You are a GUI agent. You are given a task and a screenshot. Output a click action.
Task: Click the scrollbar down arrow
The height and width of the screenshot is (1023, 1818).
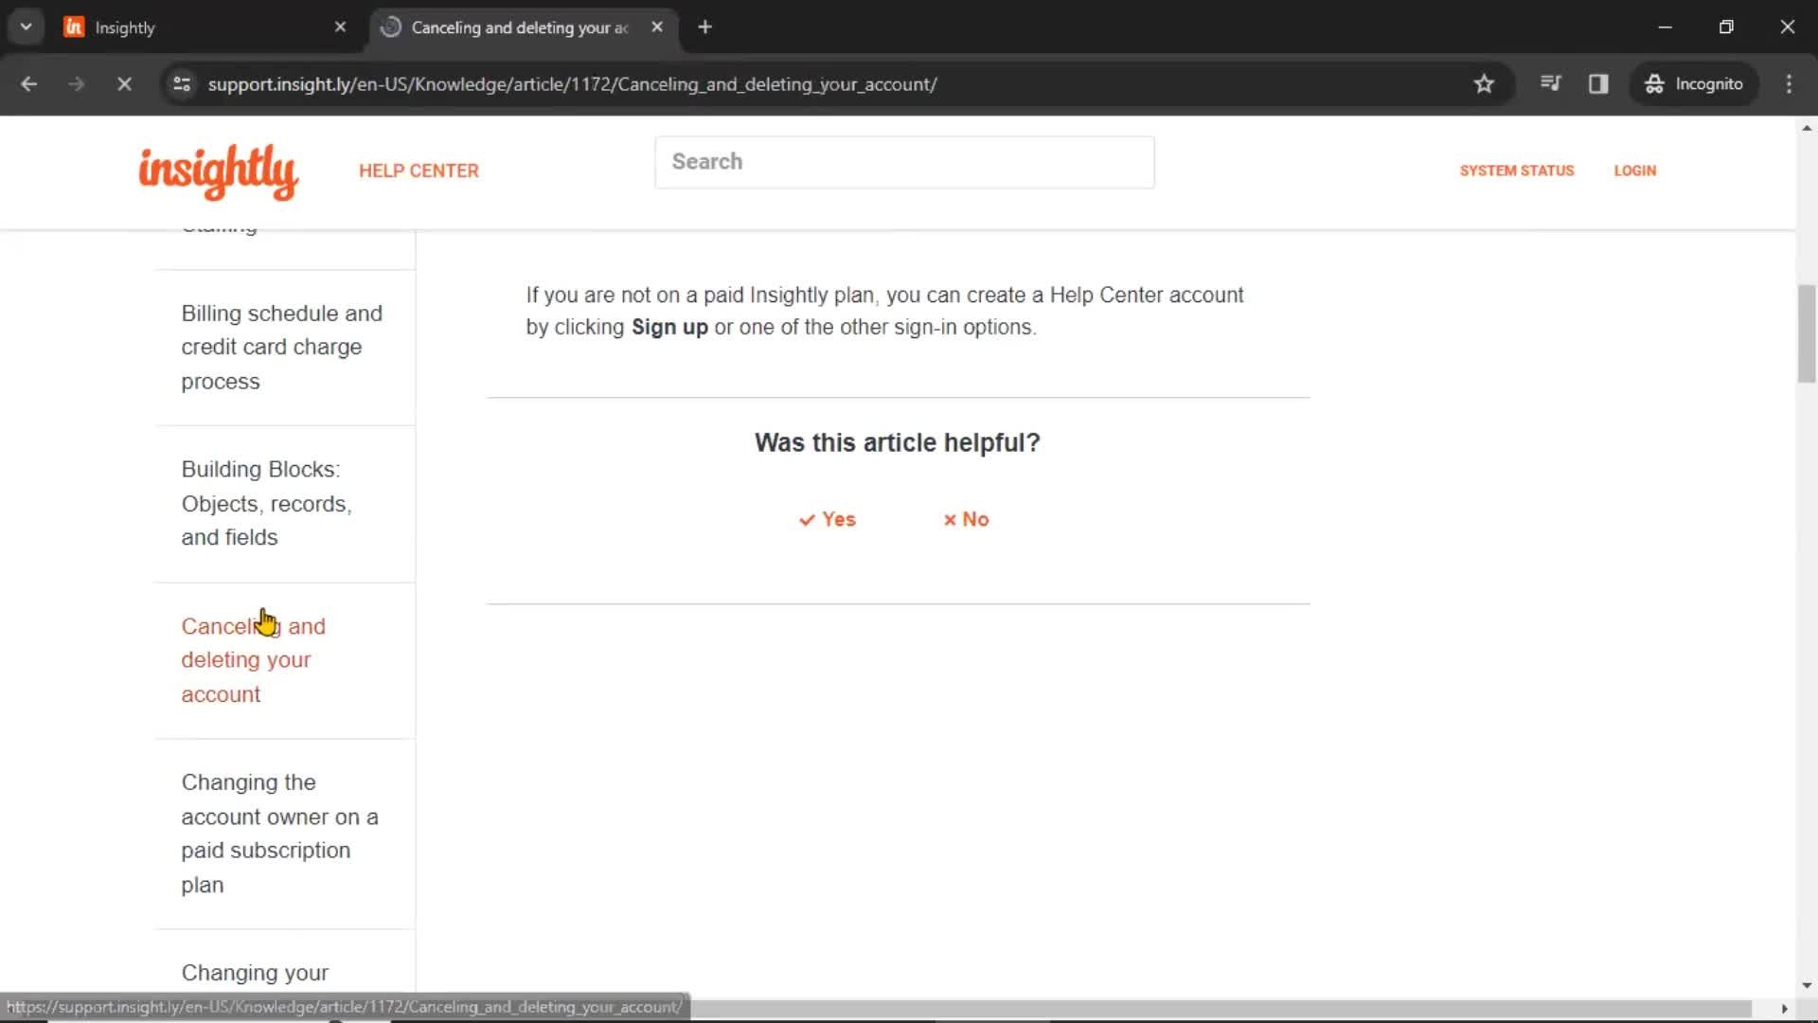(1807, 985)
